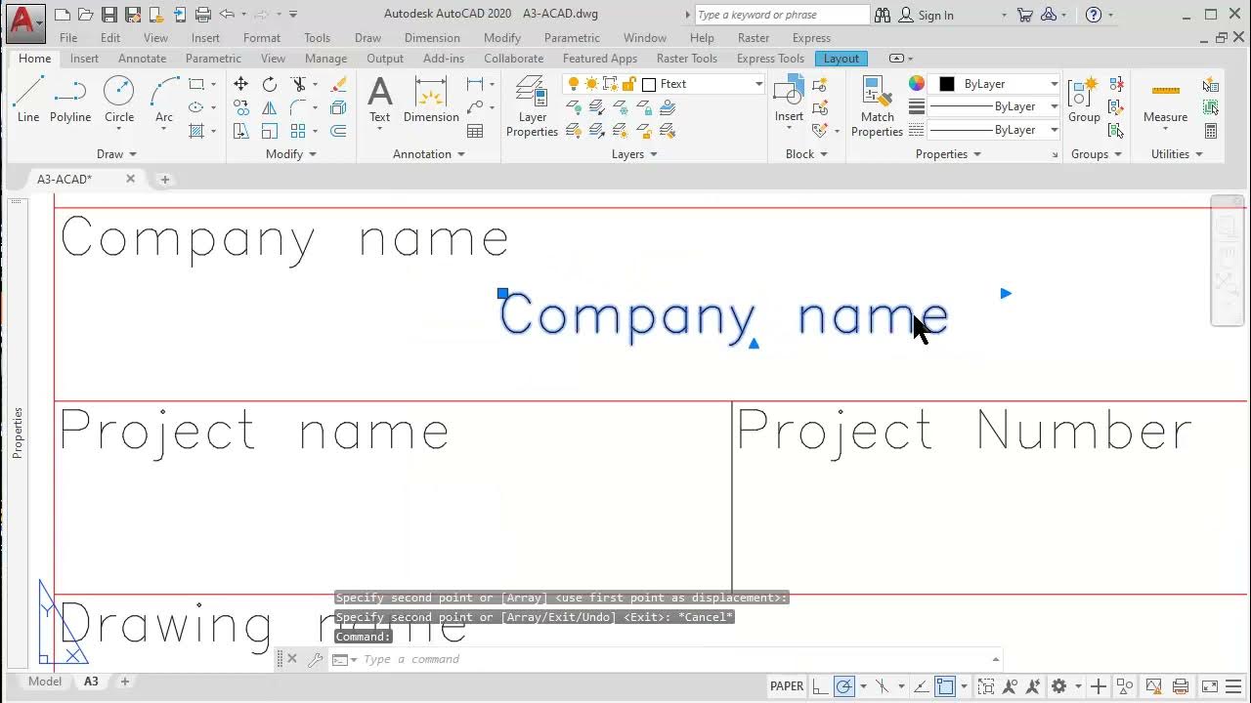Activate the Circle tool
Screen dimensions: 1251x703
pyautogui.click(x=119, y=100)
